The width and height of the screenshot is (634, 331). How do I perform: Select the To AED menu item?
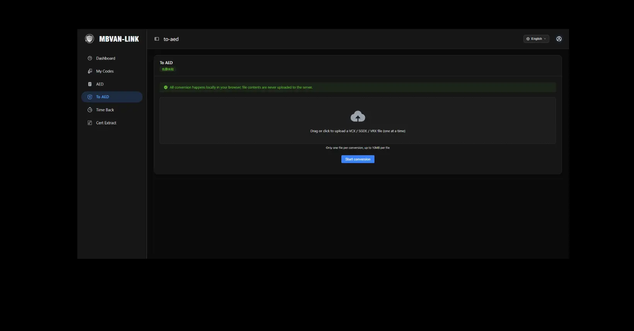pyautogui.click(x=112, y=97)
